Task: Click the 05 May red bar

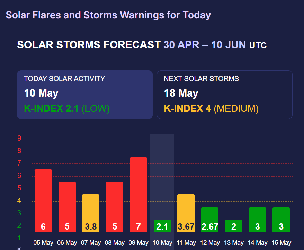Action: coord(43,201)
